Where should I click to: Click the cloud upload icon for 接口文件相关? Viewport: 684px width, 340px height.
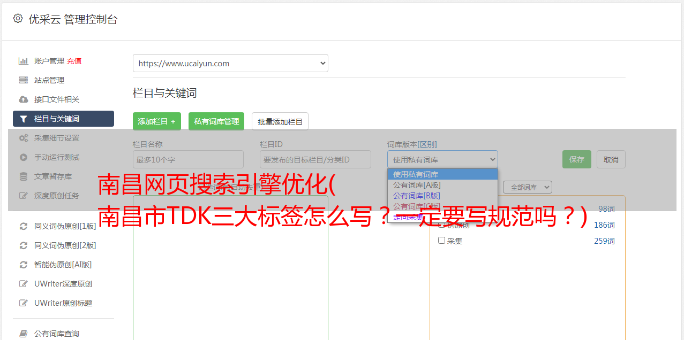tap(24, 99)
